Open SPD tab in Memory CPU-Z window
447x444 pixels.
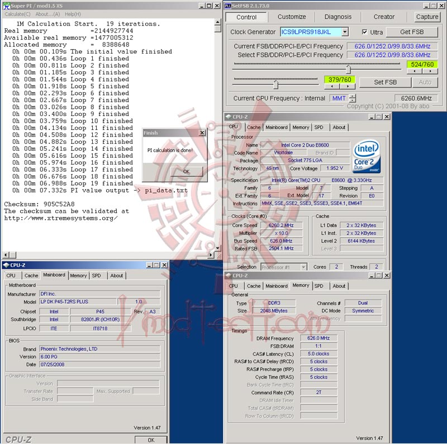(318, 286)
